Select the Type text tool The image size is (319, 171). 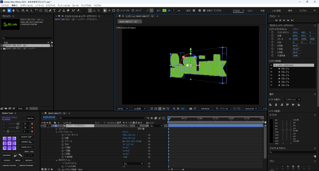(55, 11)
